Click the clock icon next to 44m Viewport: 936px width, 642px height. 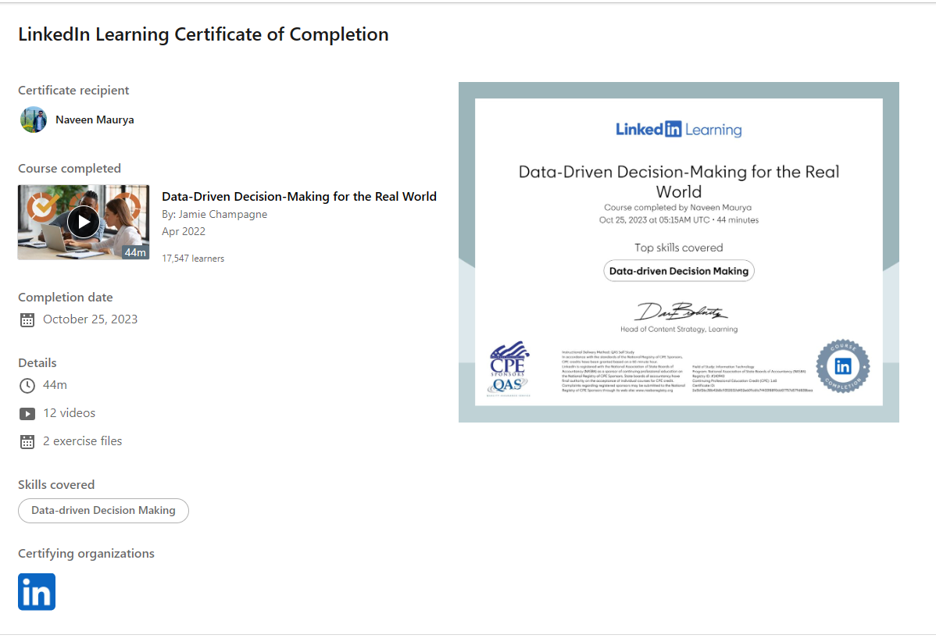click(x=27, y=386)
